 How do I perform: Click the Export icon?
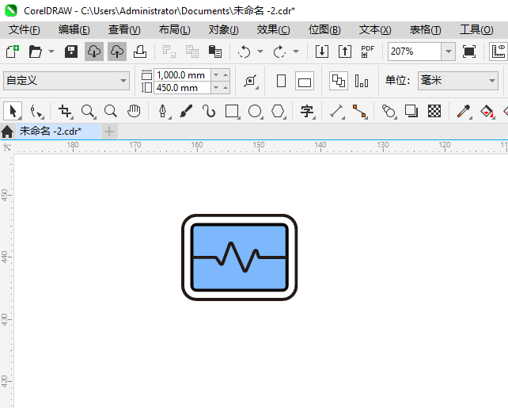345,51
